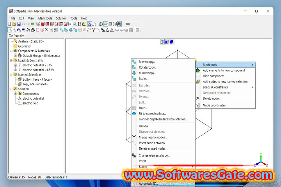The width and height of the screenshot is (281, 187).
Task: Select Analysis <Static 3D> tree item
Action: [31, 41]
